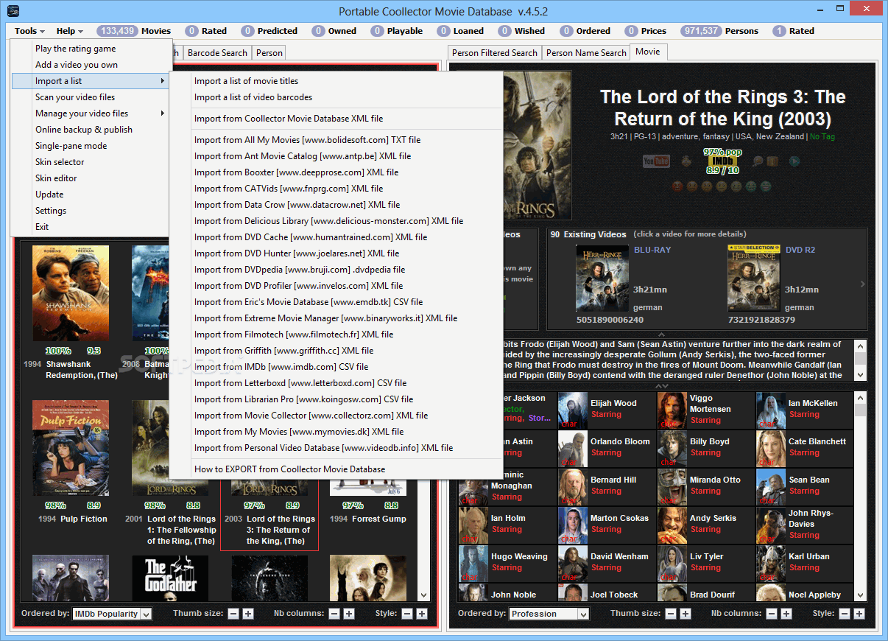Open the DVD R2 existing video cover
Image resolution: width=888 pixels, height=641 pixels.
click(x=754, y=279)
